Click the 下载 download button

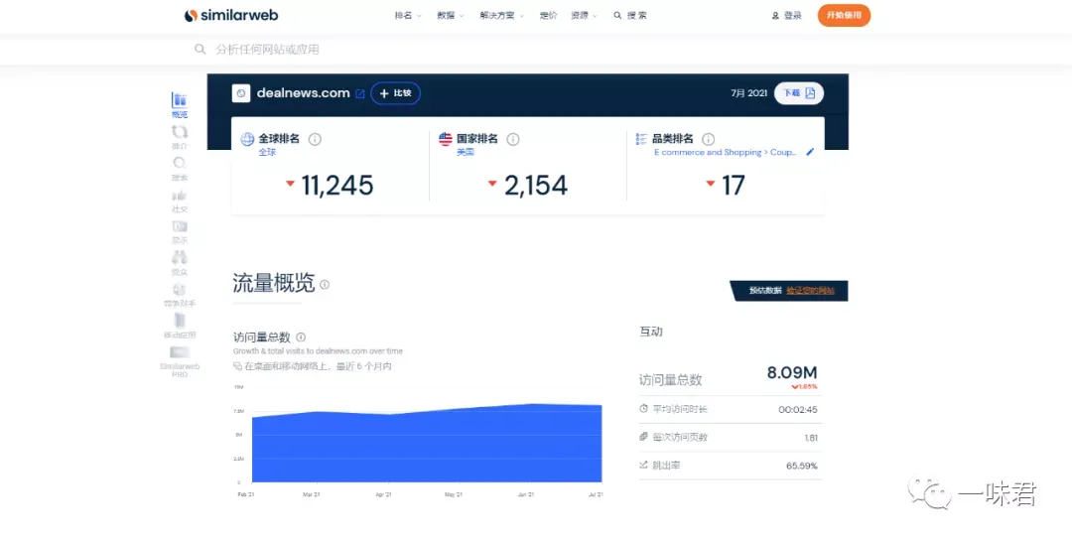point(798,93)
